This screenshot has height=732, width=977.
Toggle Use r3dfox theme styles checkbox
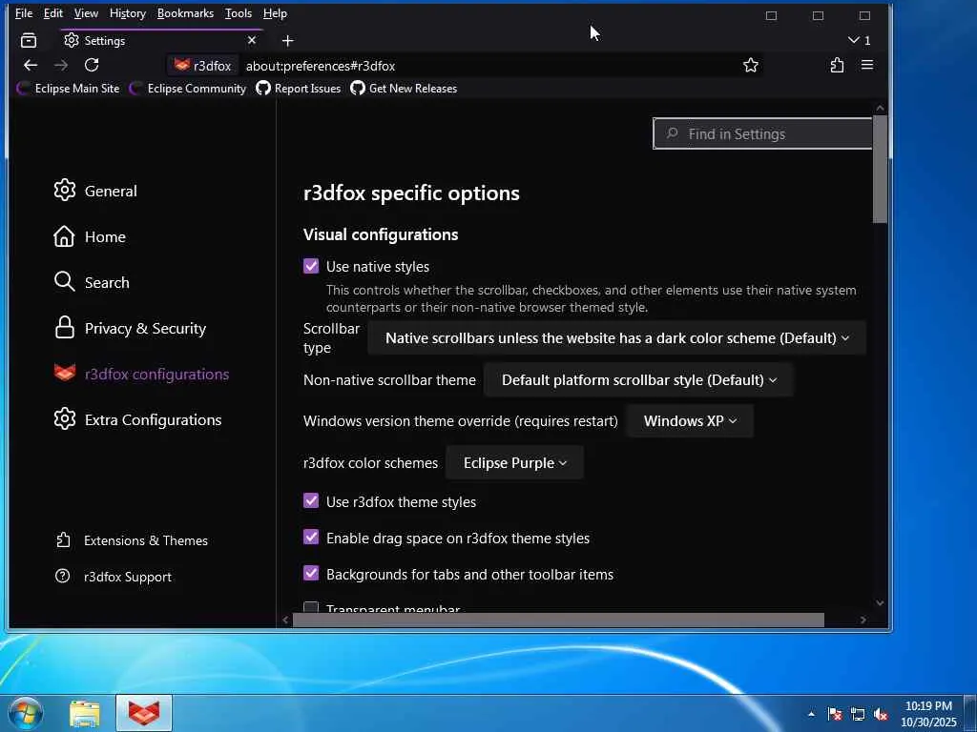[311, 501]
